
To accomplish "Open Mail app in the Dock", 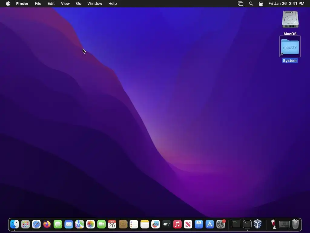I will tap(69, 224).
